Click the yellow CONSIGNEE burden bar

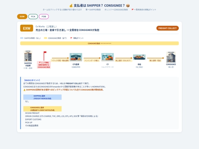click(99, 43)
